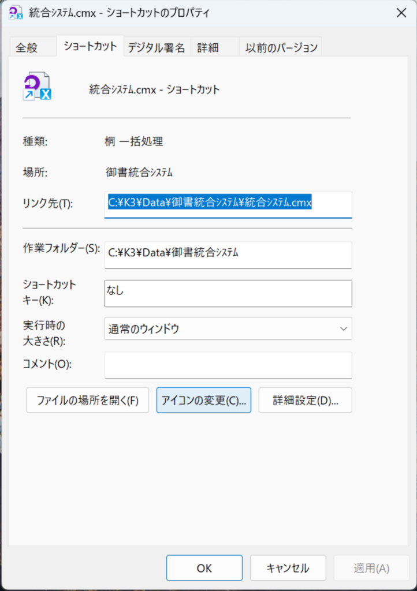Click the title bar shortcut file icon
Image resolution: width=417 pixels, height=591 pixels.
pos(15,12)
